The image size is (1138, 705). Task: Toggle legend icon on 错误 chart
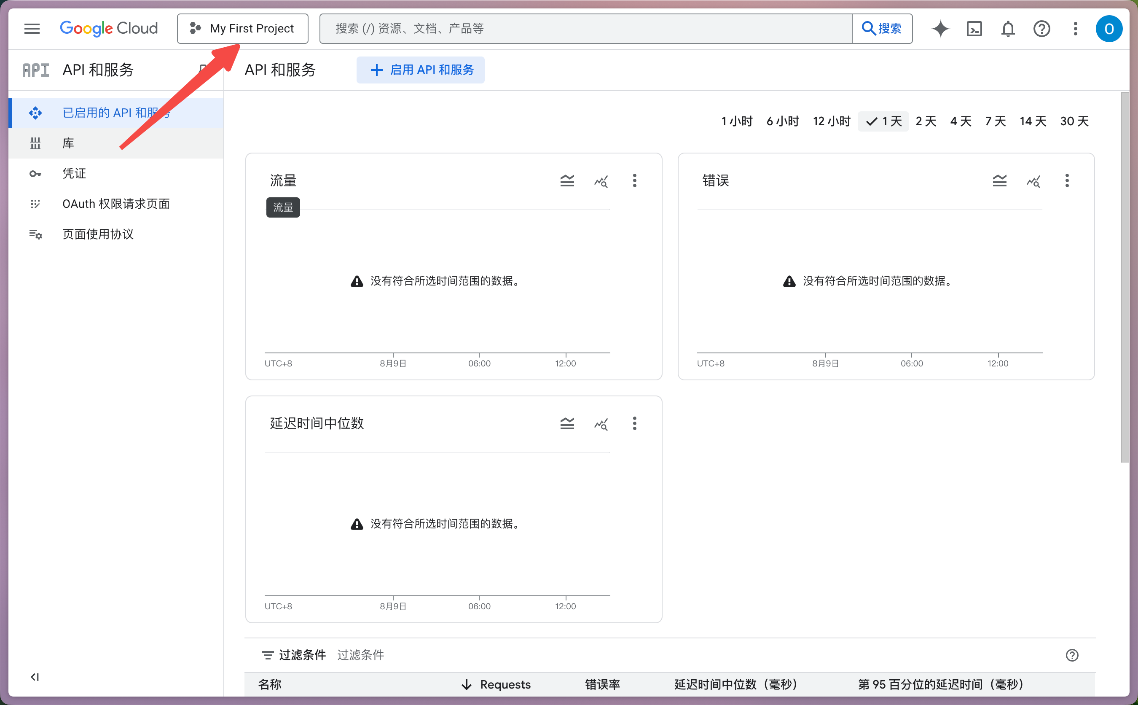999,180
